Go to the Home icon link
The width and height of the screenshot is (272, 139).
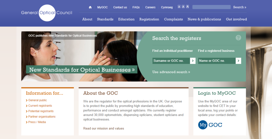(x=90, y=7)
